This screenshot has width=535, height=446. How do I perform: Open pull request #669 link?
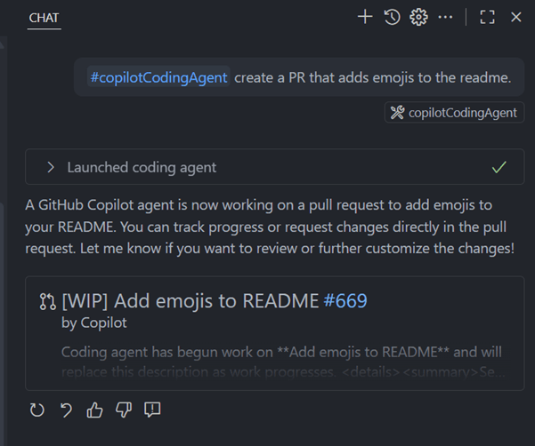[345, 301]
